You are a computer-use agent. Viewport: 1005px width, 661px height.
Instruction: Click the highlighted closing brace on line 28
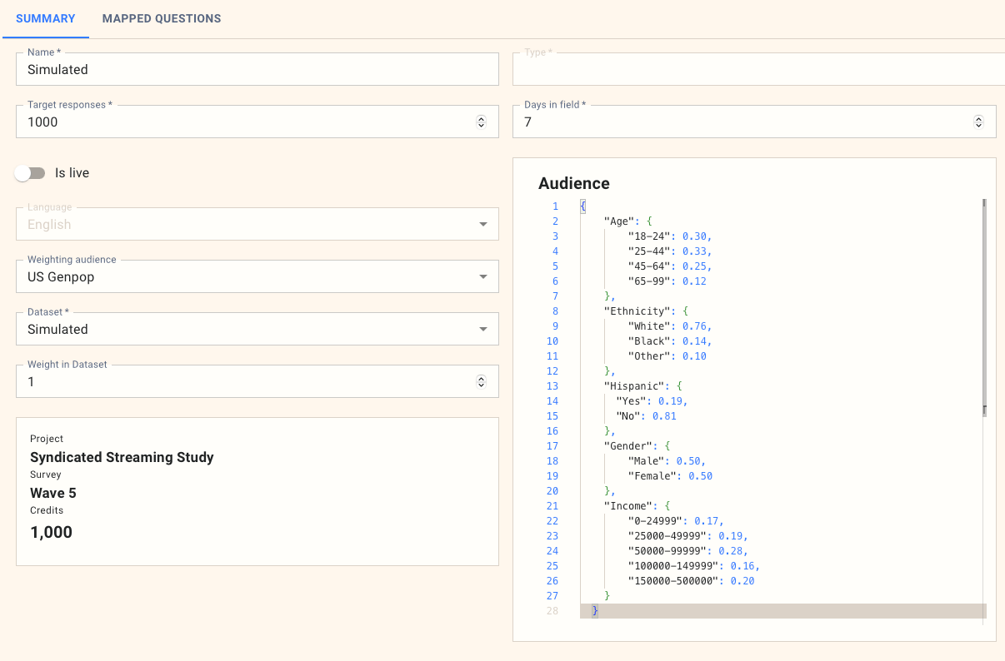[x=595, y=611]
